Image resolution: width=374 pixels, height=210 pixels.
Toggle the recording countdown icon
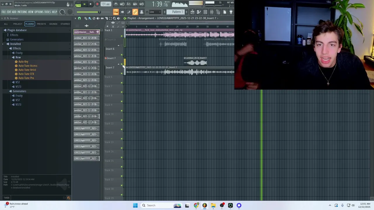(x=129, y=4)
